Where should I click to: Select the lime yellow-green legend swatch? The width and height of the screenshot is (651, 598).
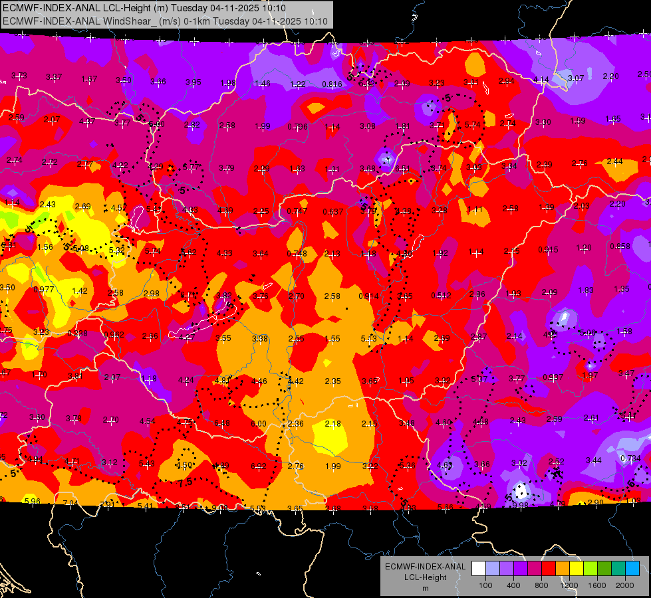coord(590,569)
